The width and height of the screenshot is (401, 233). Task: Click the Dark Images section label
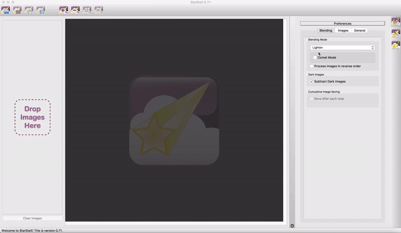coord(316,75)
